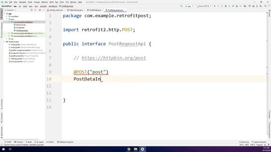Click the UTF-8 encoding in status bar
The image size is (271, 152).
pyautogui.click(x=252, y=145)
